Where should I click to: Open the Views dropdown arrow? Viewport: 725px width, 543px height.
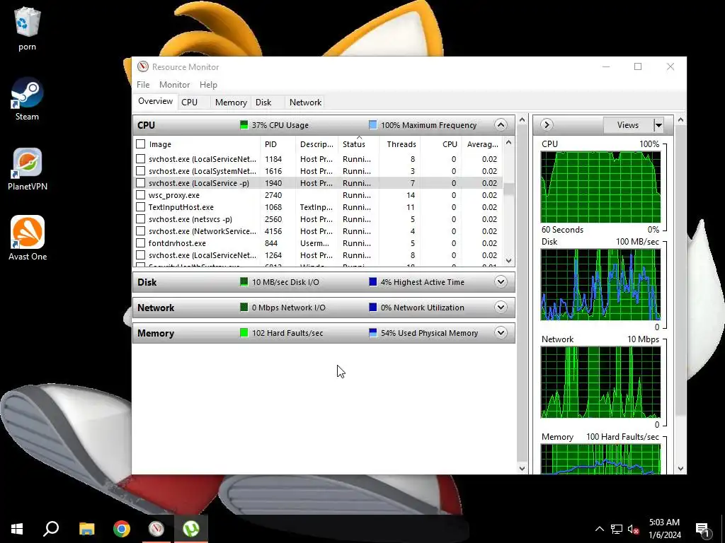click(x=658, y=125)
